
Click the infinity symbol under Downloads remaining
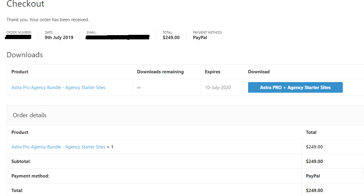pyautogui.click(x=139, y=88)
